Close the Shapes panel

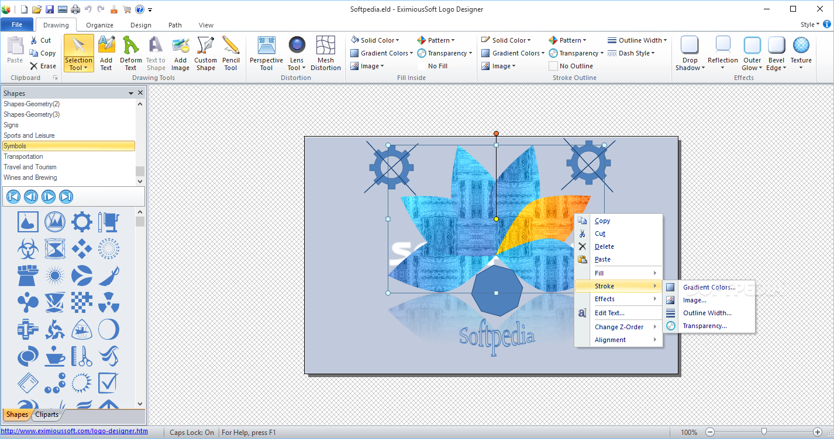[x=140, y=93]
